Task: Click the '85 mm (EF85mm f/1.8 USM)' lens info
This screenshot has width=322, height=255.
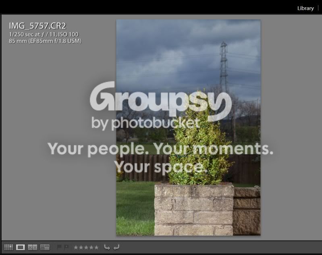Action: pyautogui.click(x=45, y=41)
